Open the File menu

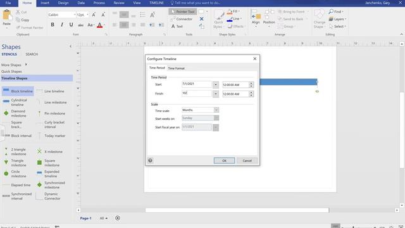point(8,3)
